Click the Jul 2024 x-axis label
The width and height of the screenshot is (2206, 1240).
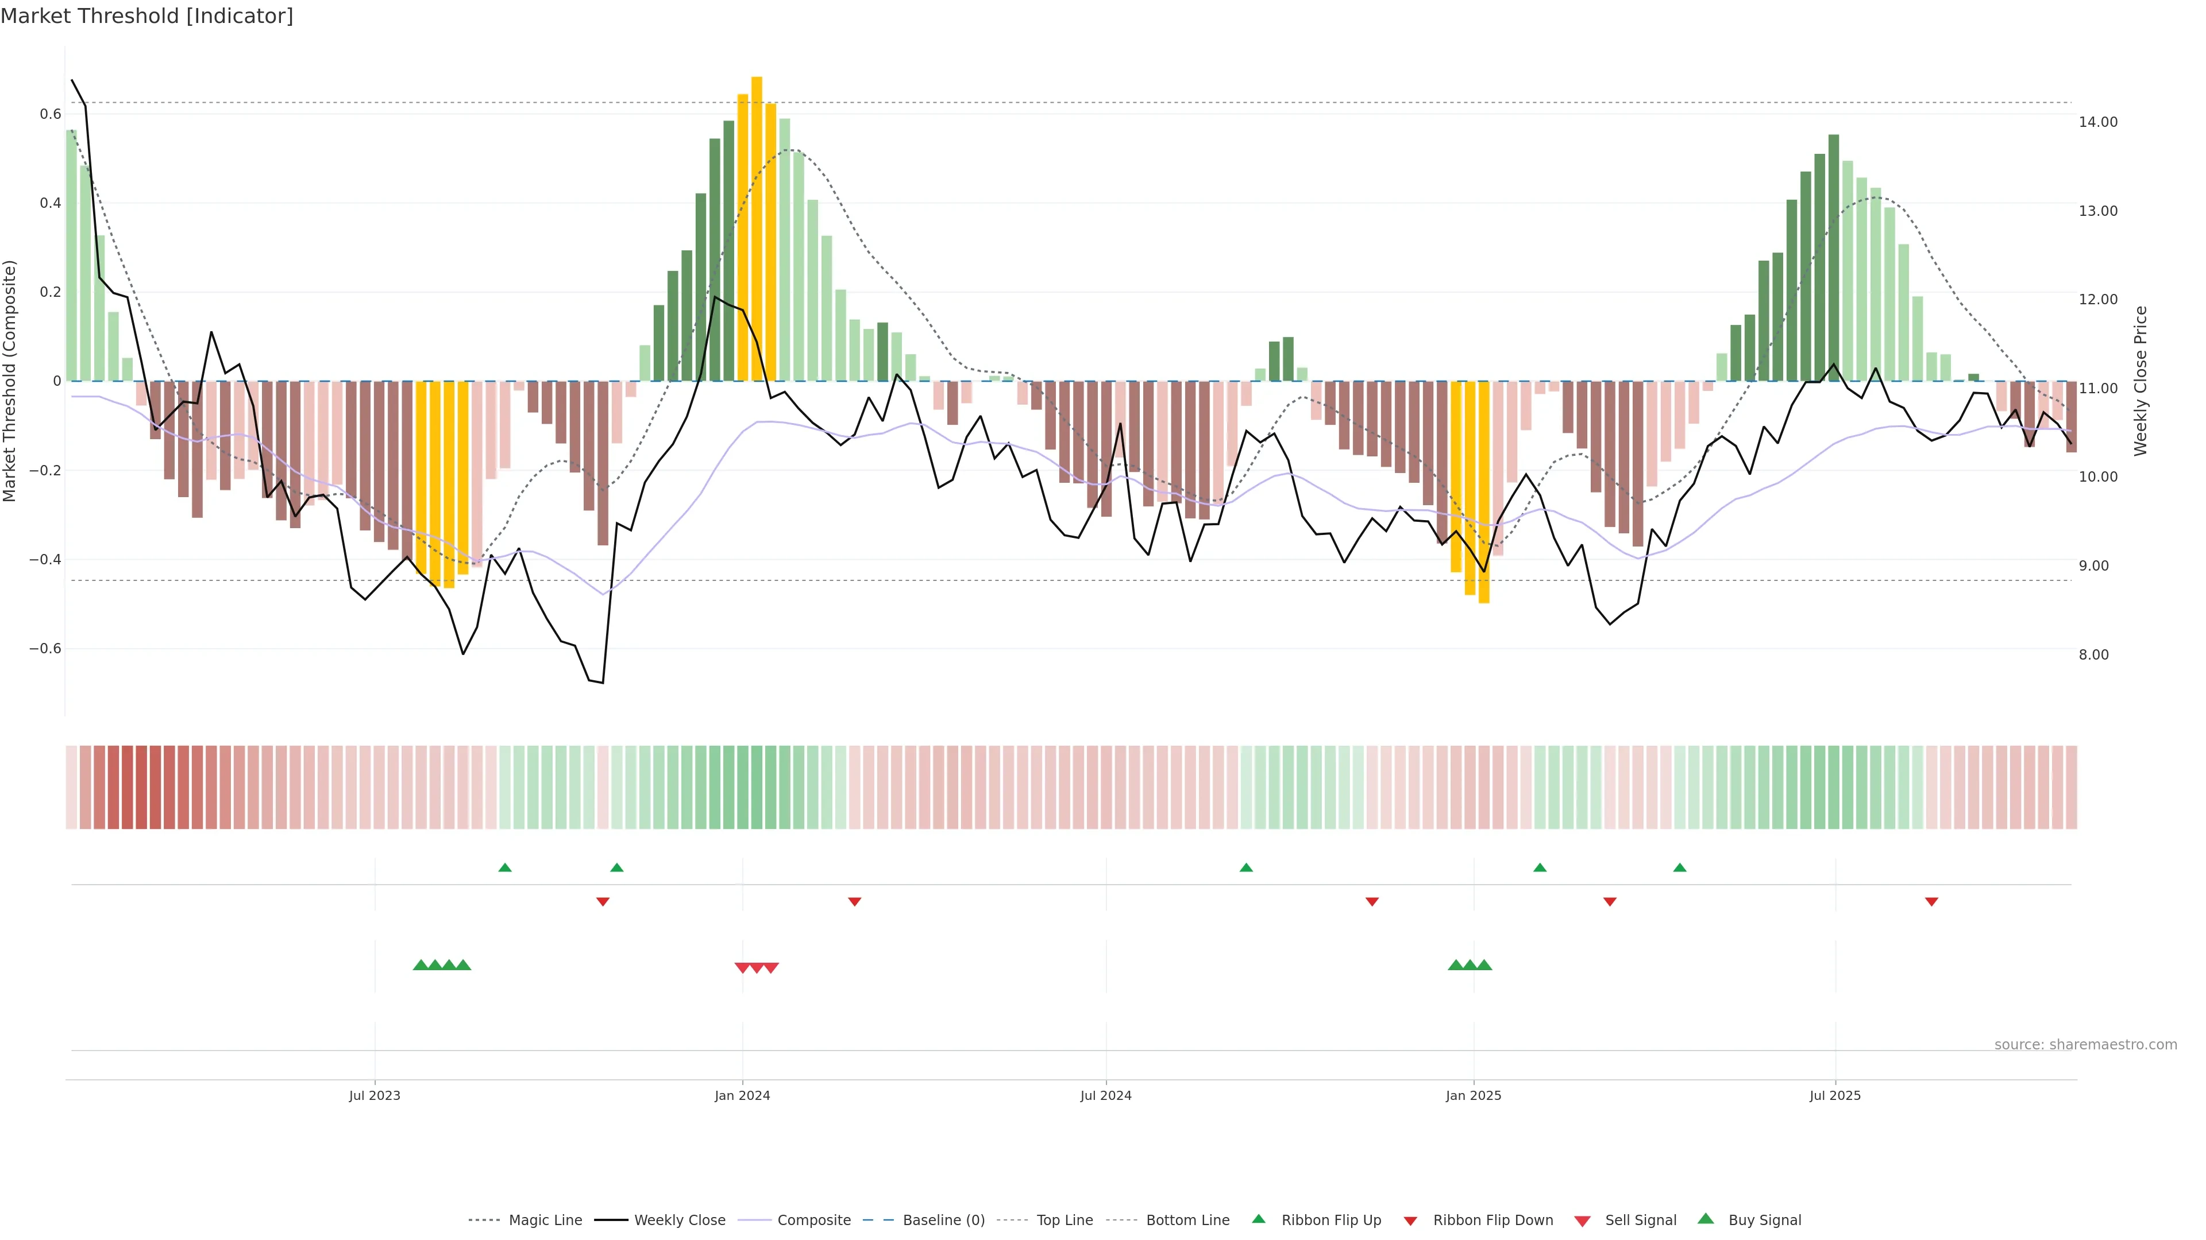pyautogui.click(x=1105, y=1095)
